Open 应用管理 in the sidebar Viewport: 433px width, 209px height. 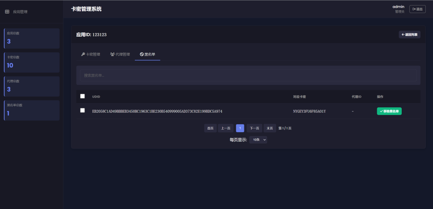click(20, 12)
